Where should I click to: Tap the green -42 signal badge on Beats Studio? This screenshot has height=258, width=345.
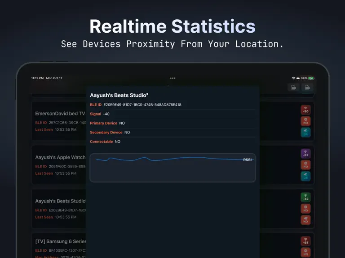point(305,197)
